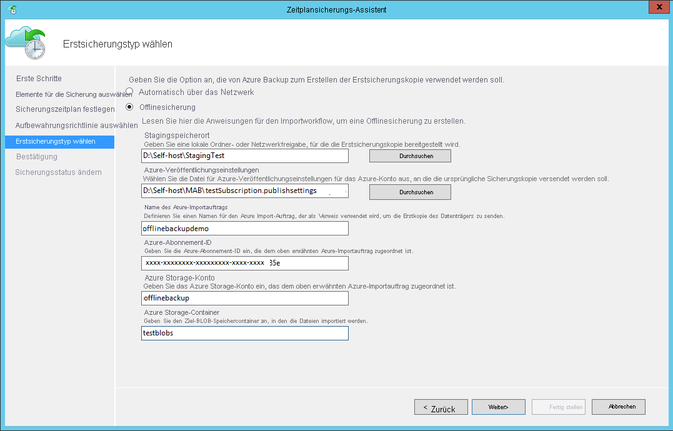The width and height of the screenshot is (673, 431).
Task: Click Durchsuchen next to Azure-Veröffentlichungseinstellungen
Action: [409, 192]
